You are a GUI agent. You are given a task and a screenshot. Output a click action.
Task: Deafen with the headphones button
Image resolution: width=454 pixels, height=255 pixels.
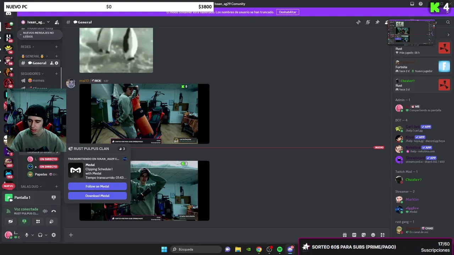40,235
